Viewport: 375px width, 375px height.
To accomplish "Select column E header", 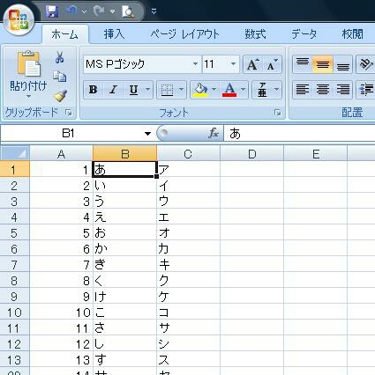I will point(315,153).
